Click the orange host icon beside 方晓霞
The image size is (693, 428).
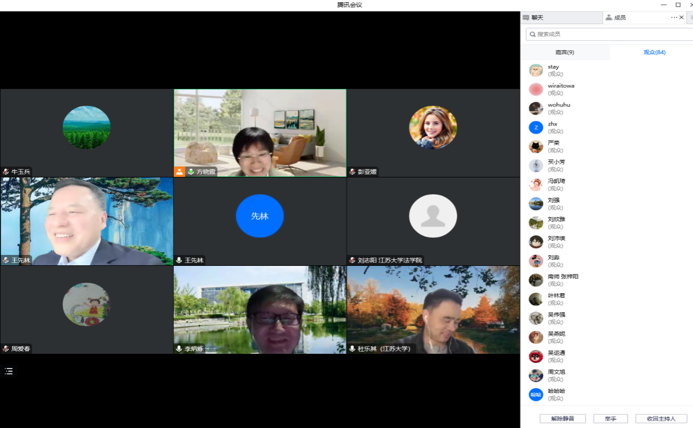pyautogui.click(x=179, y=171)
